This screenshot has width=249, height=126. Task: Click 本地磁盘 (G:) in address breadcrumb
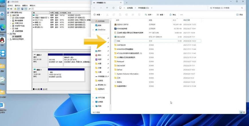point(143,8)
